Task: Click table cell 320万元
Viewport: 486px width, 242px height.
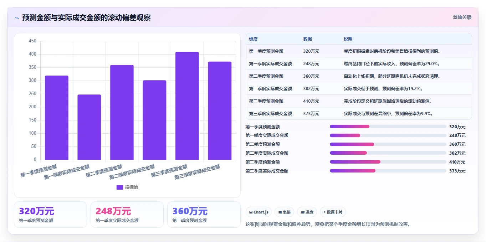Action: (x=311, y=51)
